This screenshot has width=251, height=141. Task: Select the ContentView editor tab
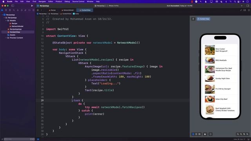click(x=85, y=10)
